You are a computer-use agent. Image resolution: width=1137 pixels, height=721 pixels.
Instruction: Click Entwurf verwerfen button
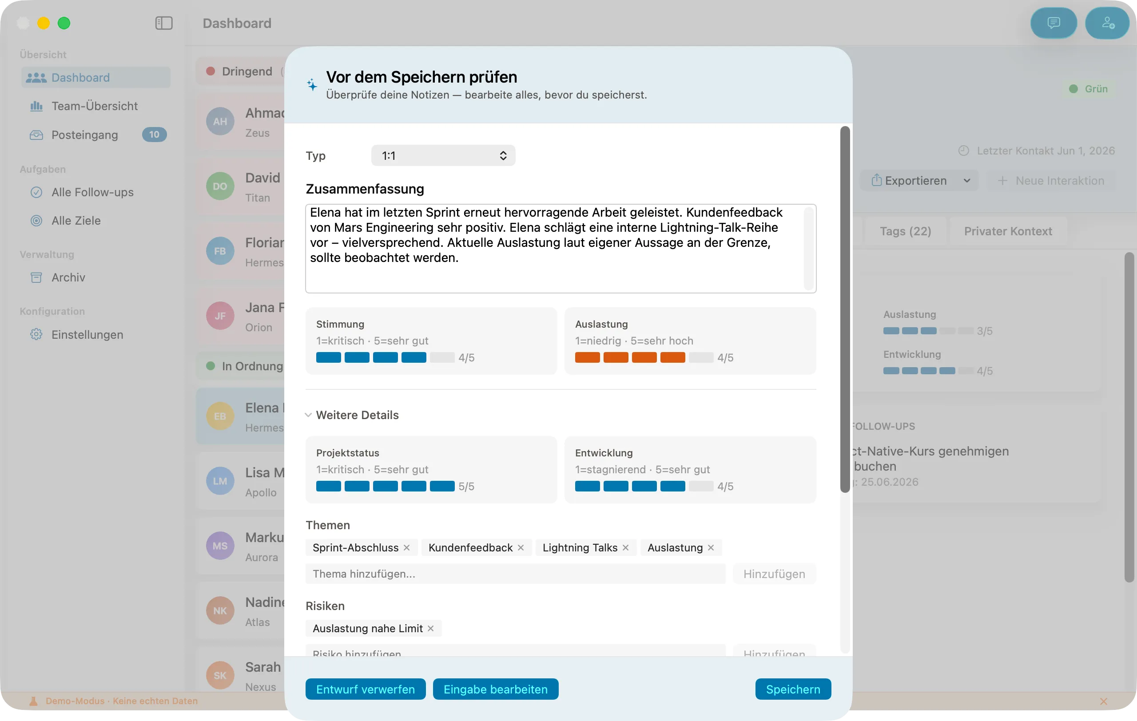pos(366,689)
